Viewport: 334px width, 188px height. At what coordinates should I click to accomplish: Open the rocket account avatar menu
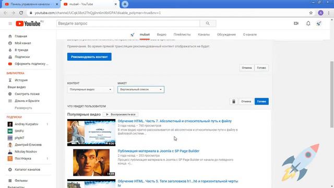click(319, 23)
